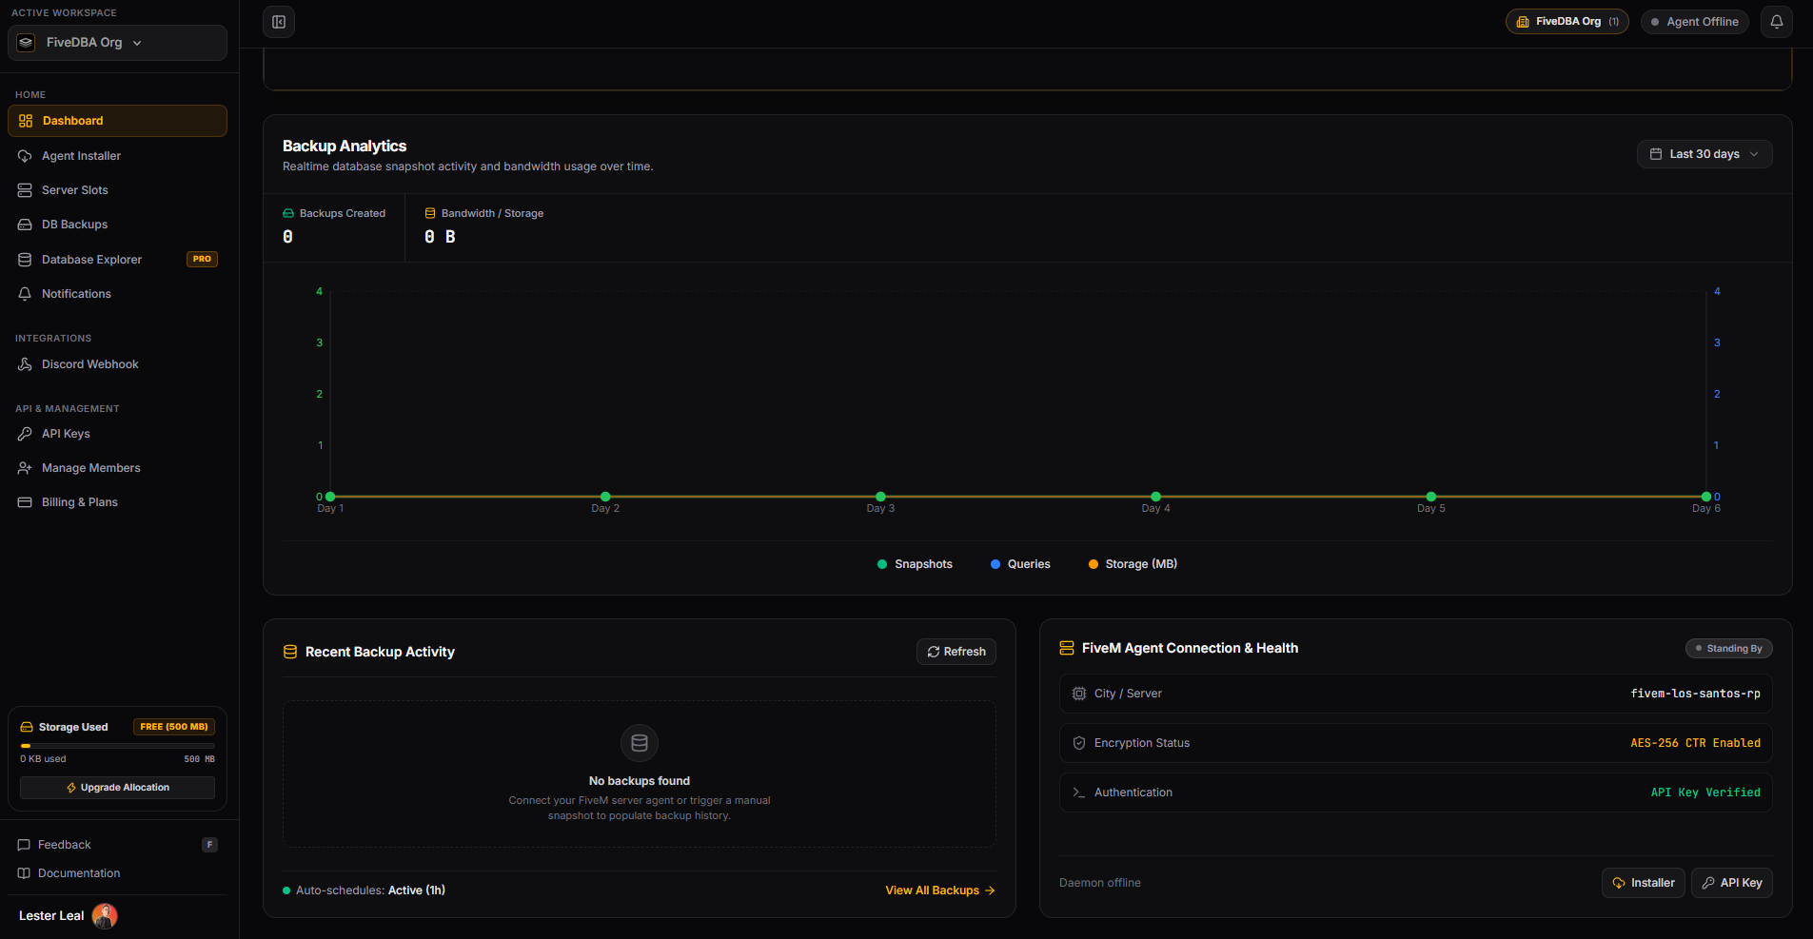Click the Billing & Plans card icon
The height and width of the screenshot is (939, 1813).
[25, 502]
